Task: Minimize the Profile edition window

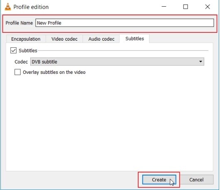Action: click(x=164, y=7)
